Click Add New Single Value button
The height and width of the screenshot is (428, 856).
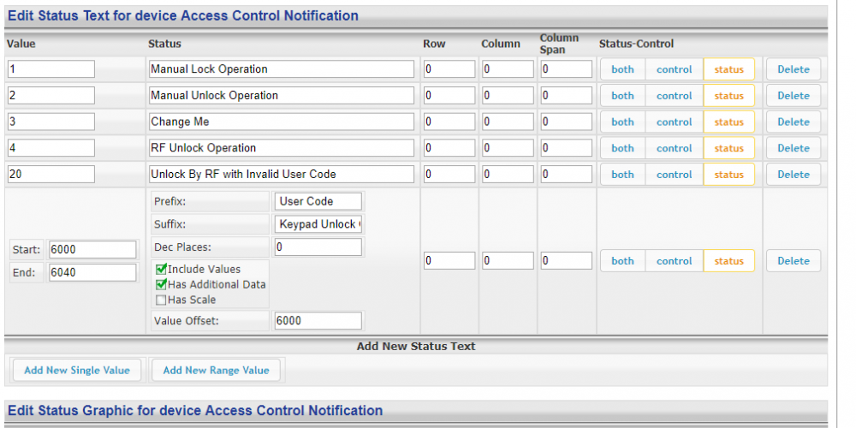click(77, 370)
